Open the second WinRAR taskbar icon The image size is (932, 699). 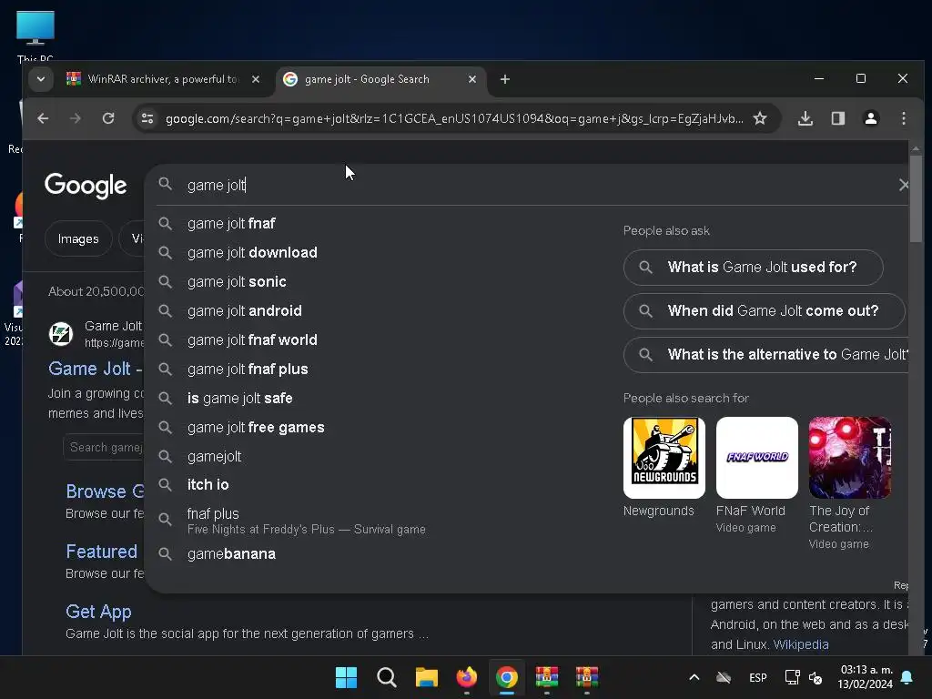pyautogui.click(x=587, y=677)
